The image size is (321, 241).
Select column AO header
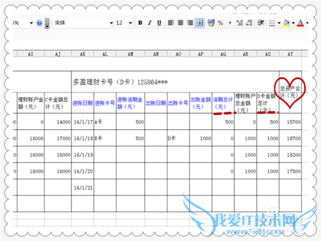pyautogui.click(x=178, y=54)
